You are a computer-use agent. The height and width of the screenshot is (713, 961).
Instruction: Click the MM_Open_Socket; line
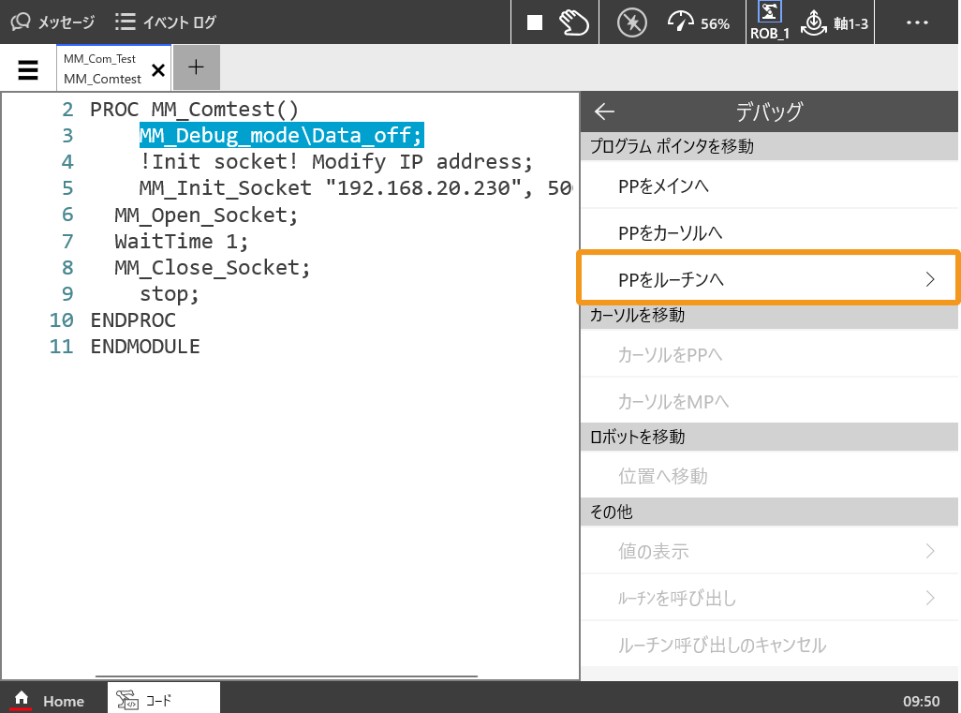[206, 215]
